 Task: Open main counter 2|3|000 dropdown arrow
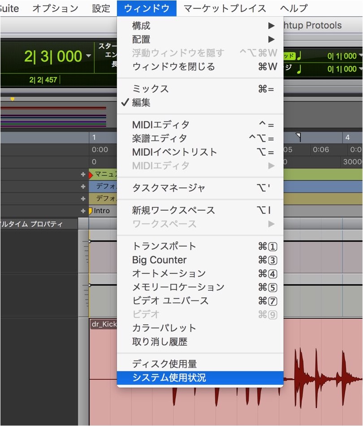tap(88, 56)
